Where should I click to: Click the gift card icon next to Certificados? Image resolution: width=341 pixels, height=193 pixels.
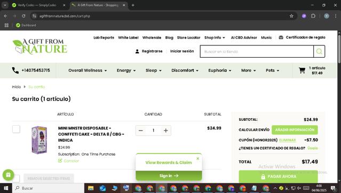pos(281,37)
